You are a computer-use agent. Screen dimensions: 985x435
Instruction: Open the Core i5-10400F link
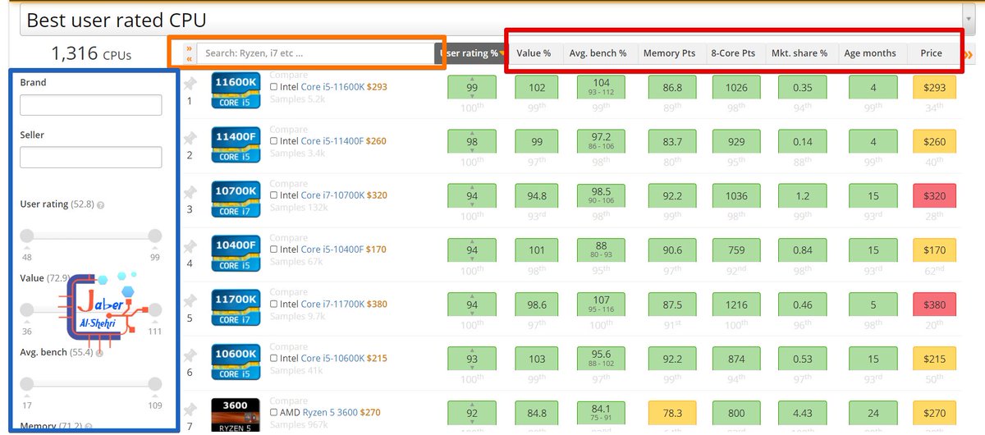(332, 250)
